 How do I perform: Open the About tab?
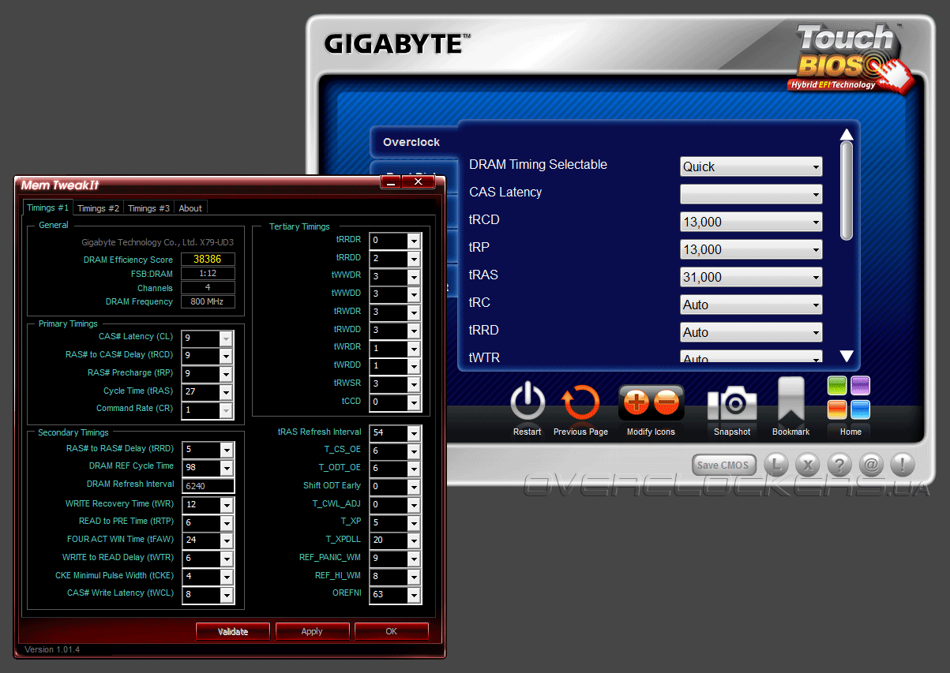(x=190, y=208)
